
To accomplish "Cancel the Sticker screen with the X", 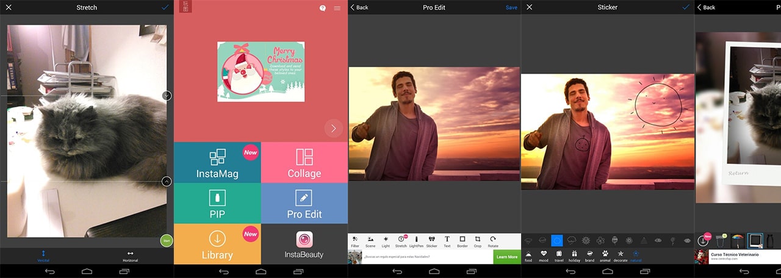I will tap(529, 7).
